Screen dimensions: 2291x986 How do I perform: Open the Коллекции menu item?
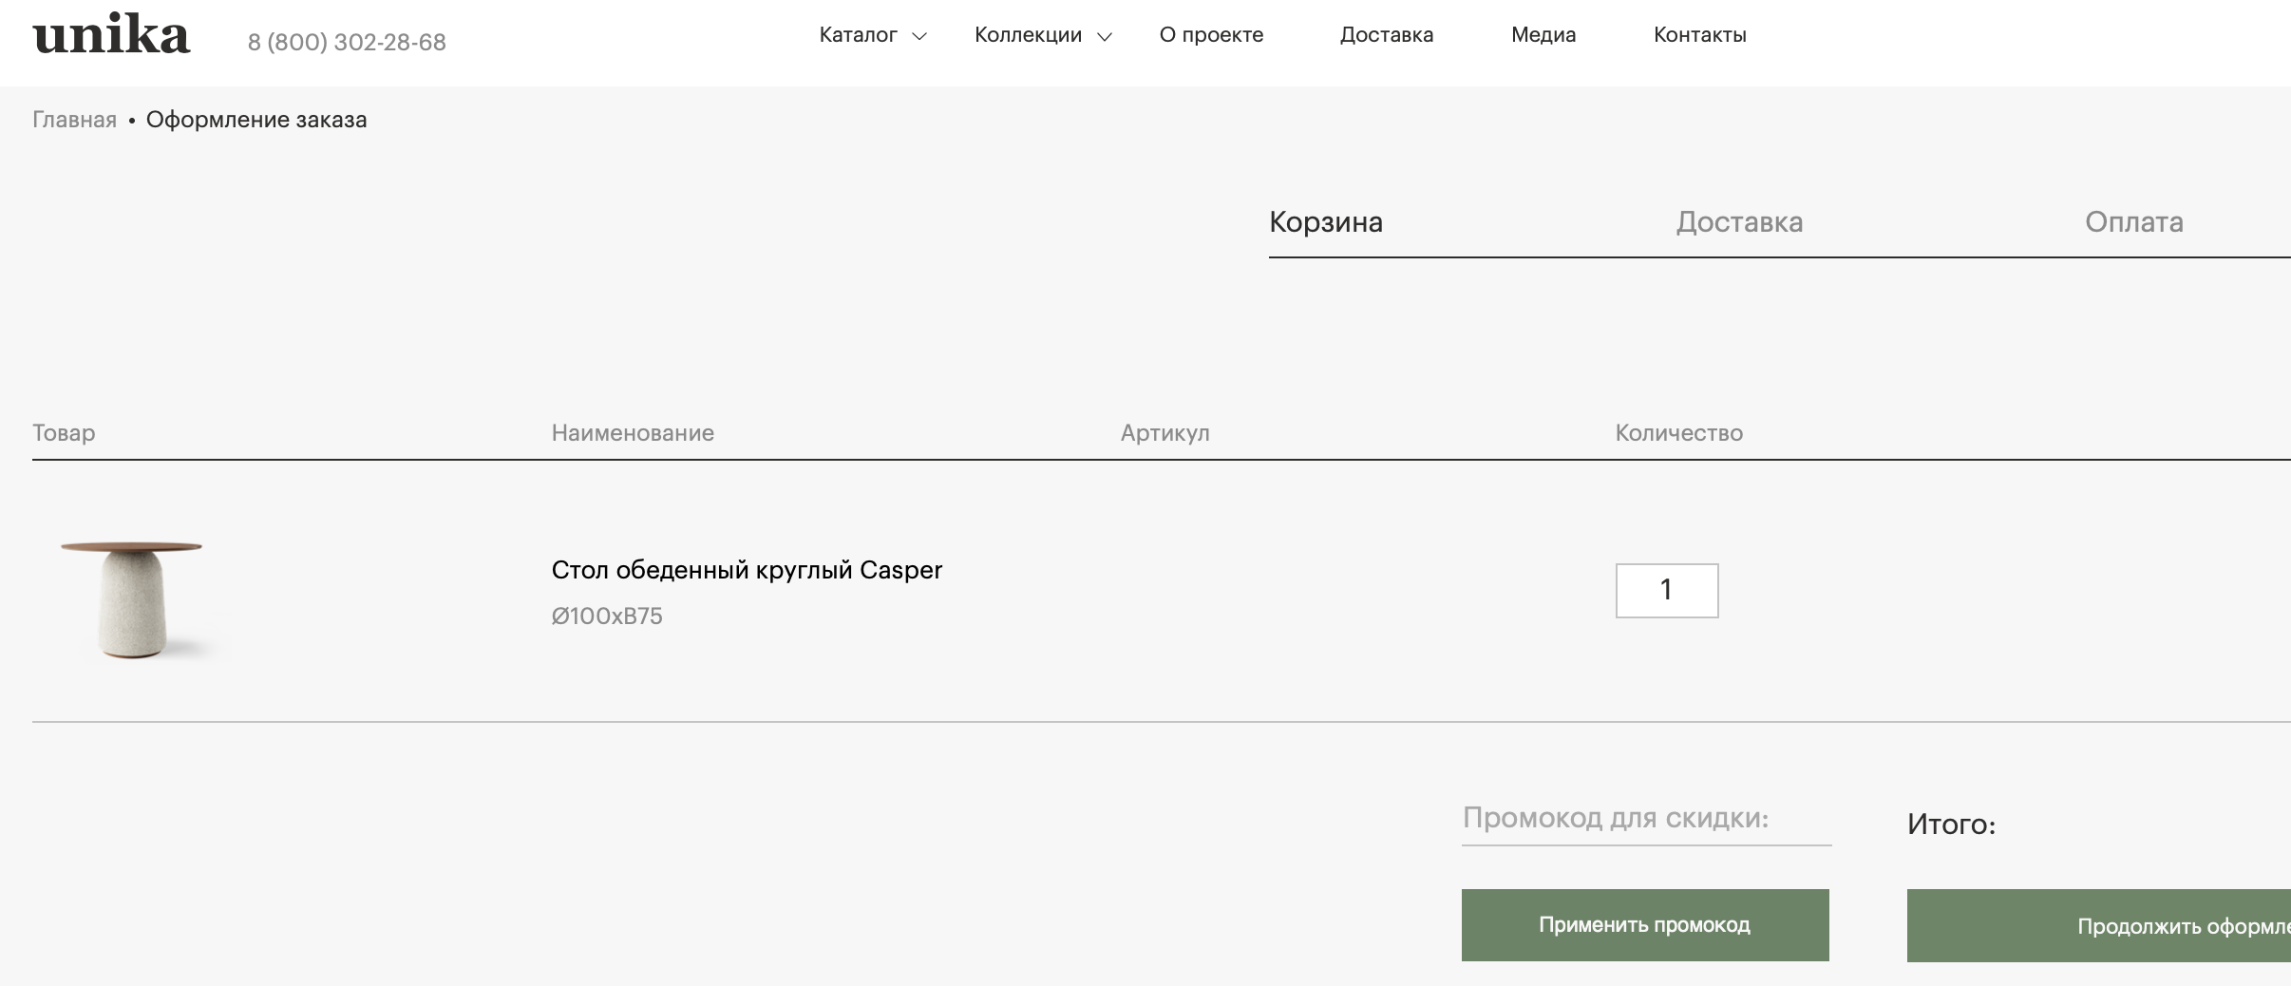click(x=1028, y=35)
